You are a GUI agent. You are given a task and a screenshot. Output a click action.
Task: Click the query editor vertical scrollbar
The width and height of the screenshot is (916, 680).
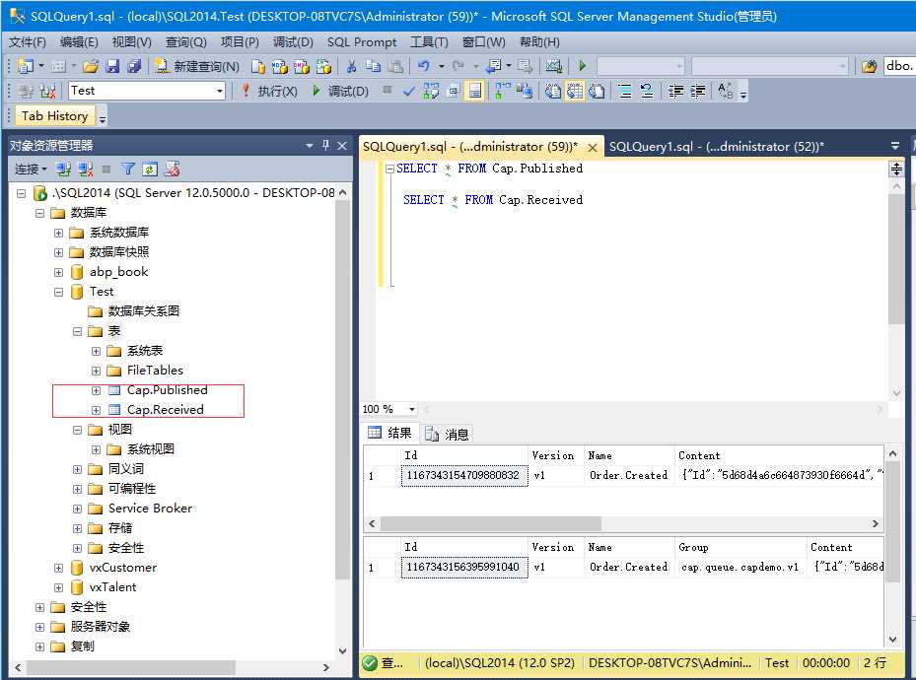coord(895,260)
